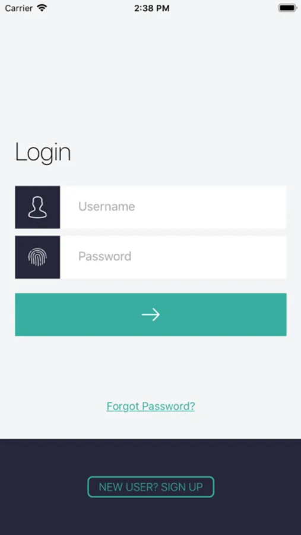
Task: Focus the Password input field
Action: 173,257
